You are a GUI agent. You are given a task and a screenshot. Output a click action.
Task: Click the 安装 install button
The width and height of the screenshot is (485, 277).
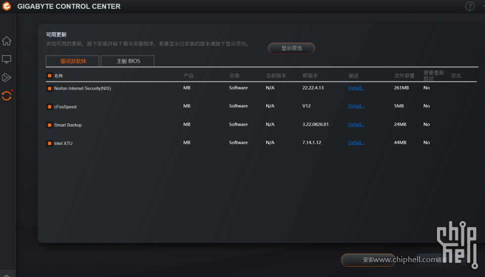(368, 260)
